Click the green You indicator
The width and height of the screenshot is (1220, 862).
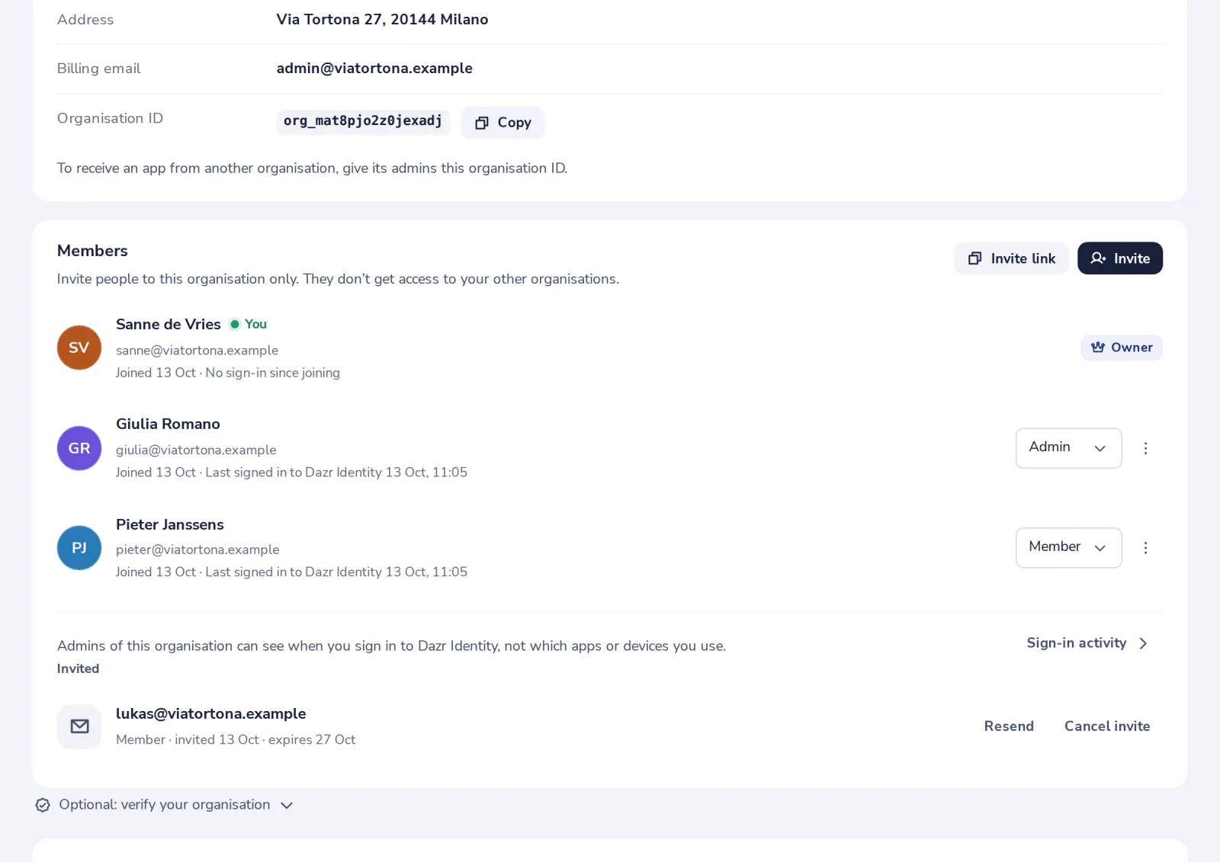pos(249,324)
